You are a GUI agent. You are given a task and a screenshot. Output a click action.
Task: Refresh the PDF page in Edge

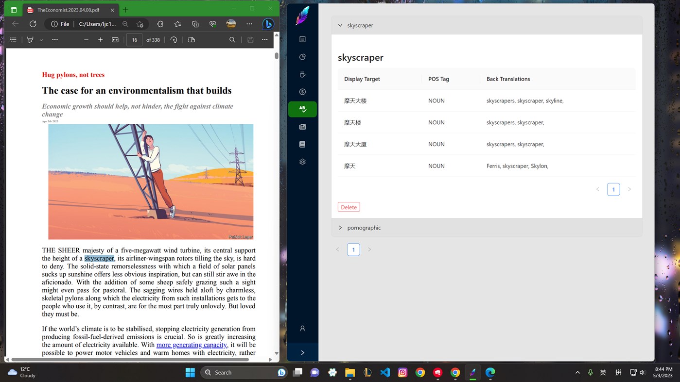pos(33,24)
